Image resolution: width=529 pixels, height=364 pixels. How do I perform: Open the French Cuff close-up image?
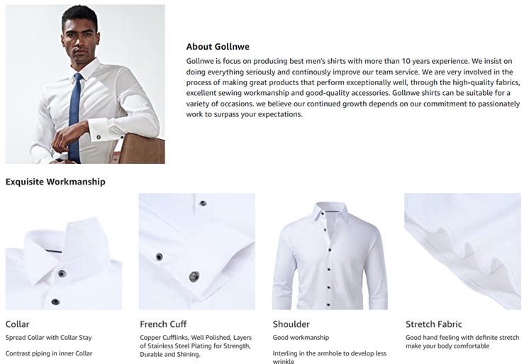196,251
